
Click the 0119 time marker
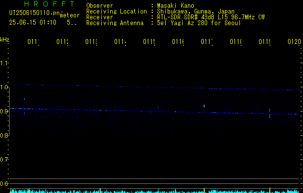[x=264, y=41]
